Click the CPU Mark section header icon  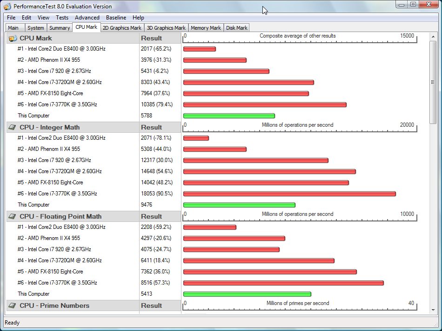coord(12,38)
